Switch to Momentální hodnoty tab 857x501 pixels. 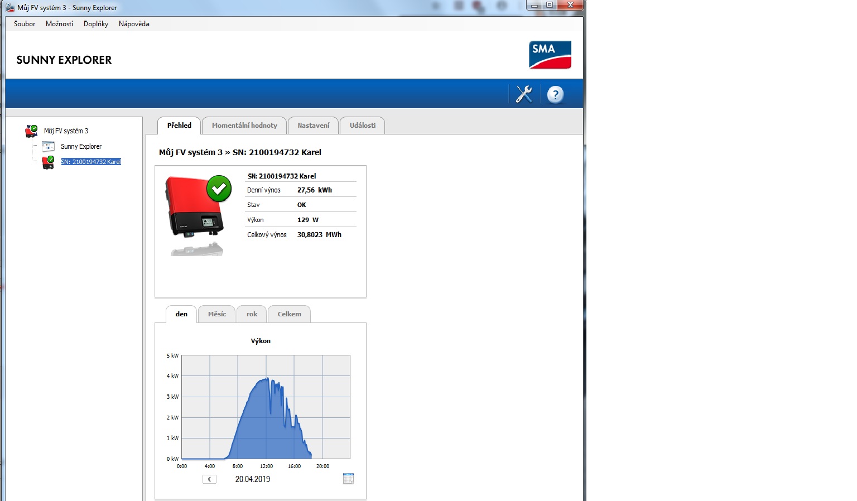pyautogui.click(x=244, y=126)
